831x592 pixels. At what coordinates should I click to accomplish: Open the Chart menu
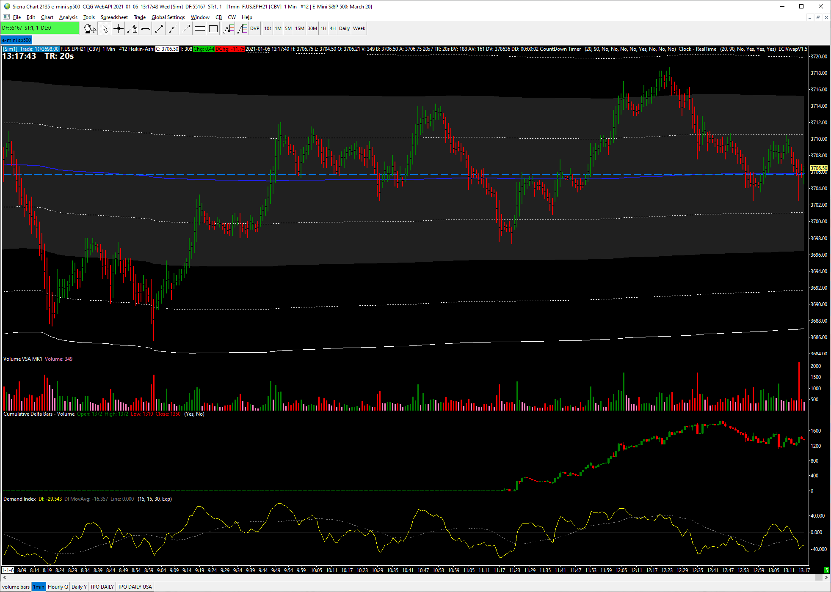click(x=47, y=17)
